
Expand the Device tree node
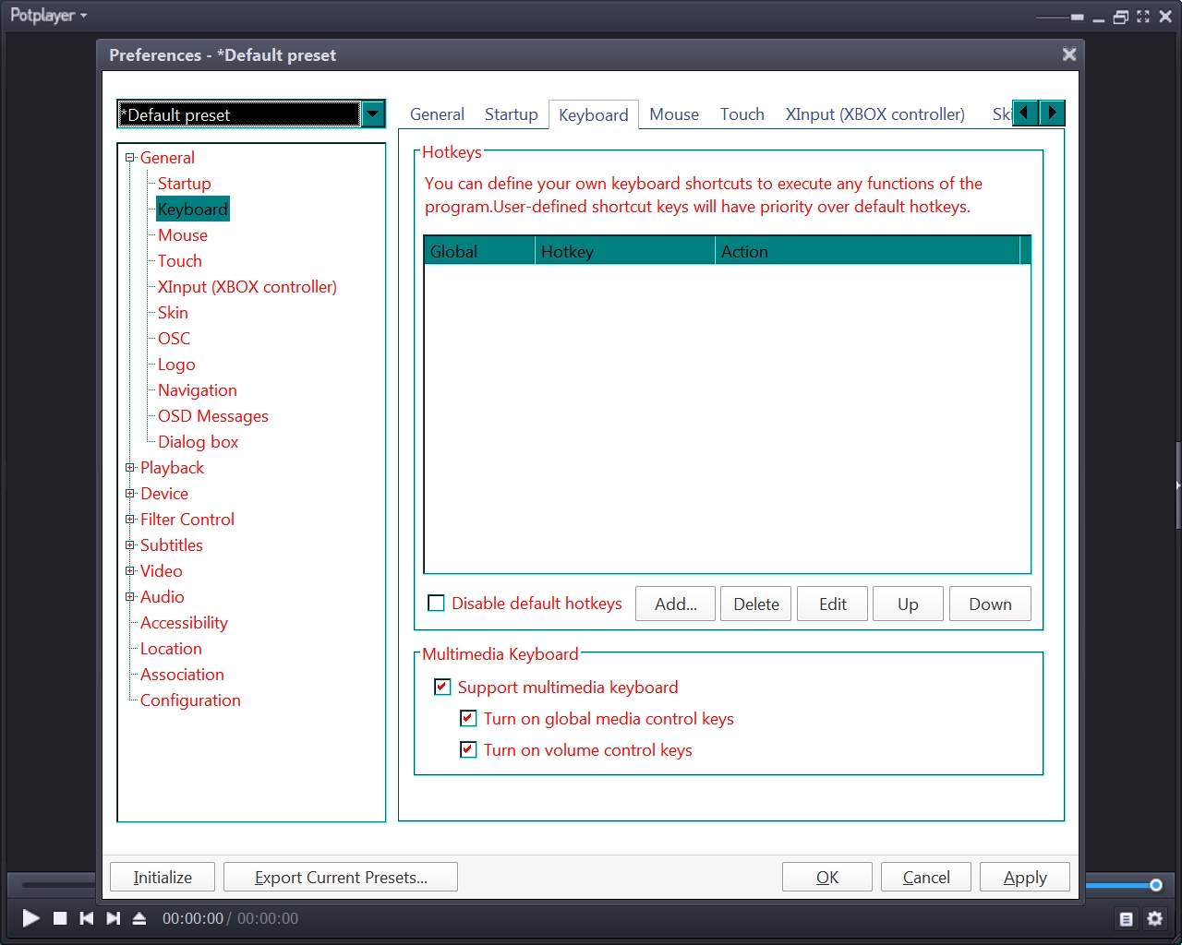[130, 494]
